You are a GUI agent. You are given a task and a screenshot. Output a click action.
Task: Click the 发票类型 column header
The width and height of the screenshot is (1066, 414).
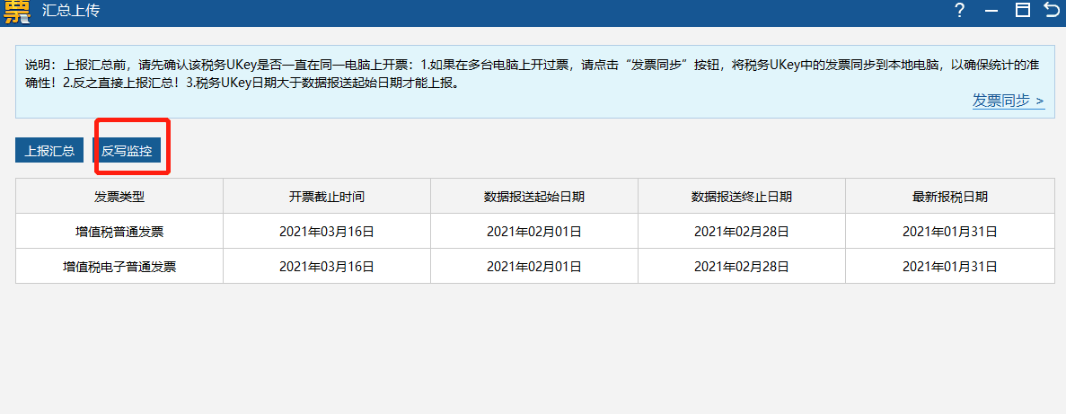(119, 197)
